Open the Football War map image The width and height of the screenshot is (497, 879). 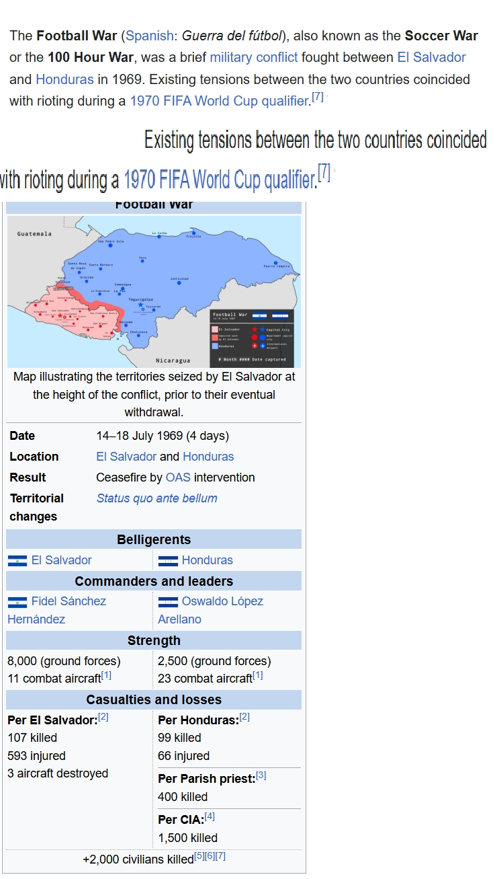point(154,291)
